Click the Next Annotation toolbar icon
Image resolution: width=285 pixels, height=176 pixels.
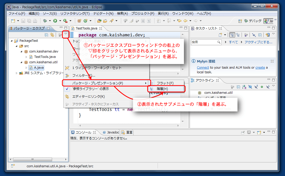[159, 21]
